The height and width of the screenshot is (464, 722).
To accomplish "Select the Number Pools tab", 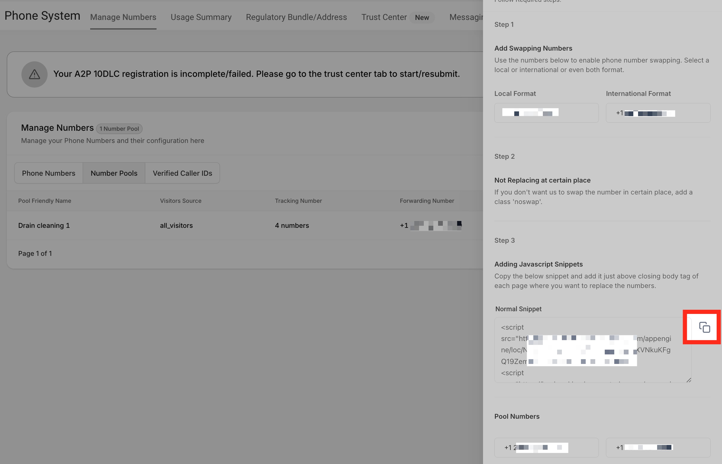I will tap(114, 173).
